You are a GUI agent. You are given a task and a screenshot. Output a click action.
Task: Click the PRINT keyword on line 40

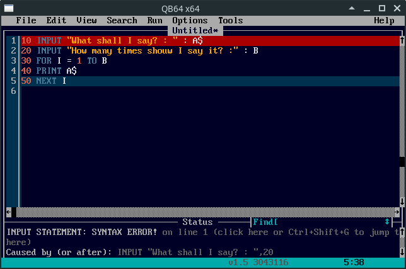[49, 71]
